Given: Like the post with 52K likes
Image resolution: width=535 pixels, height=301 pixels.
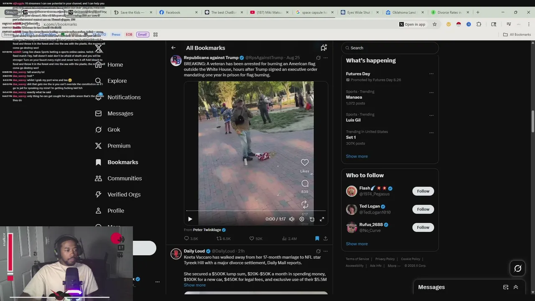Looking at the screenshot, I should coord(256,238).
